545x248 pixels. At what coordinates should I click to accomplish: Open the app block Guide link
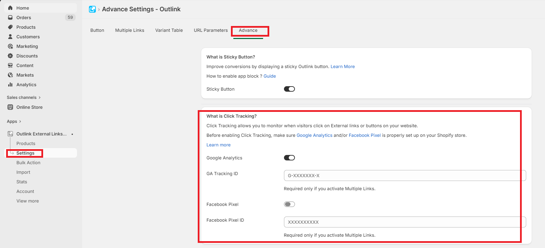tap(270, 76)
